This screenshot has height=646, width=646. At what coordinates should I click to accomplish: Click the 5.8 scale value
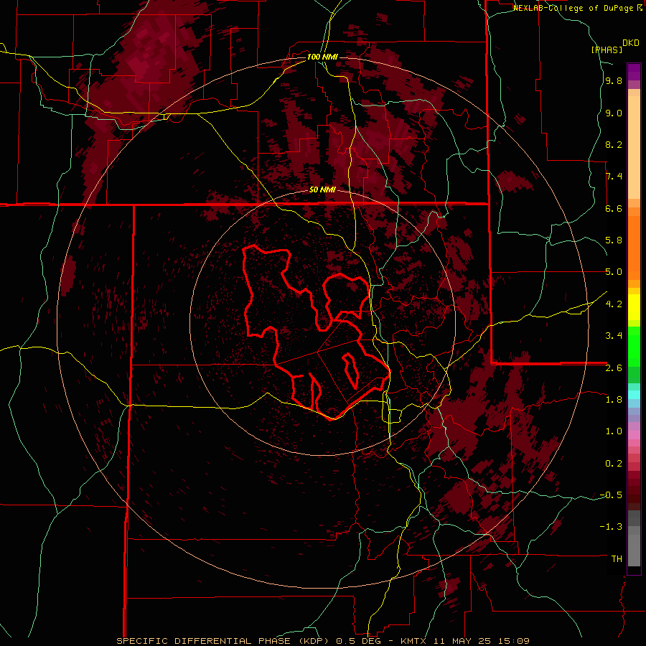tap(614, 240)
